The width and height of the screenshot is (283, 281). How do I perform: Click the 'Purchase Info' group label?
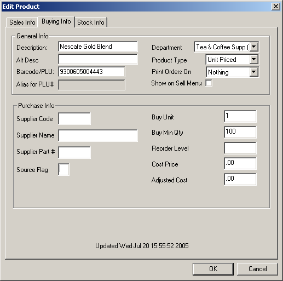(x=36, y=106)
